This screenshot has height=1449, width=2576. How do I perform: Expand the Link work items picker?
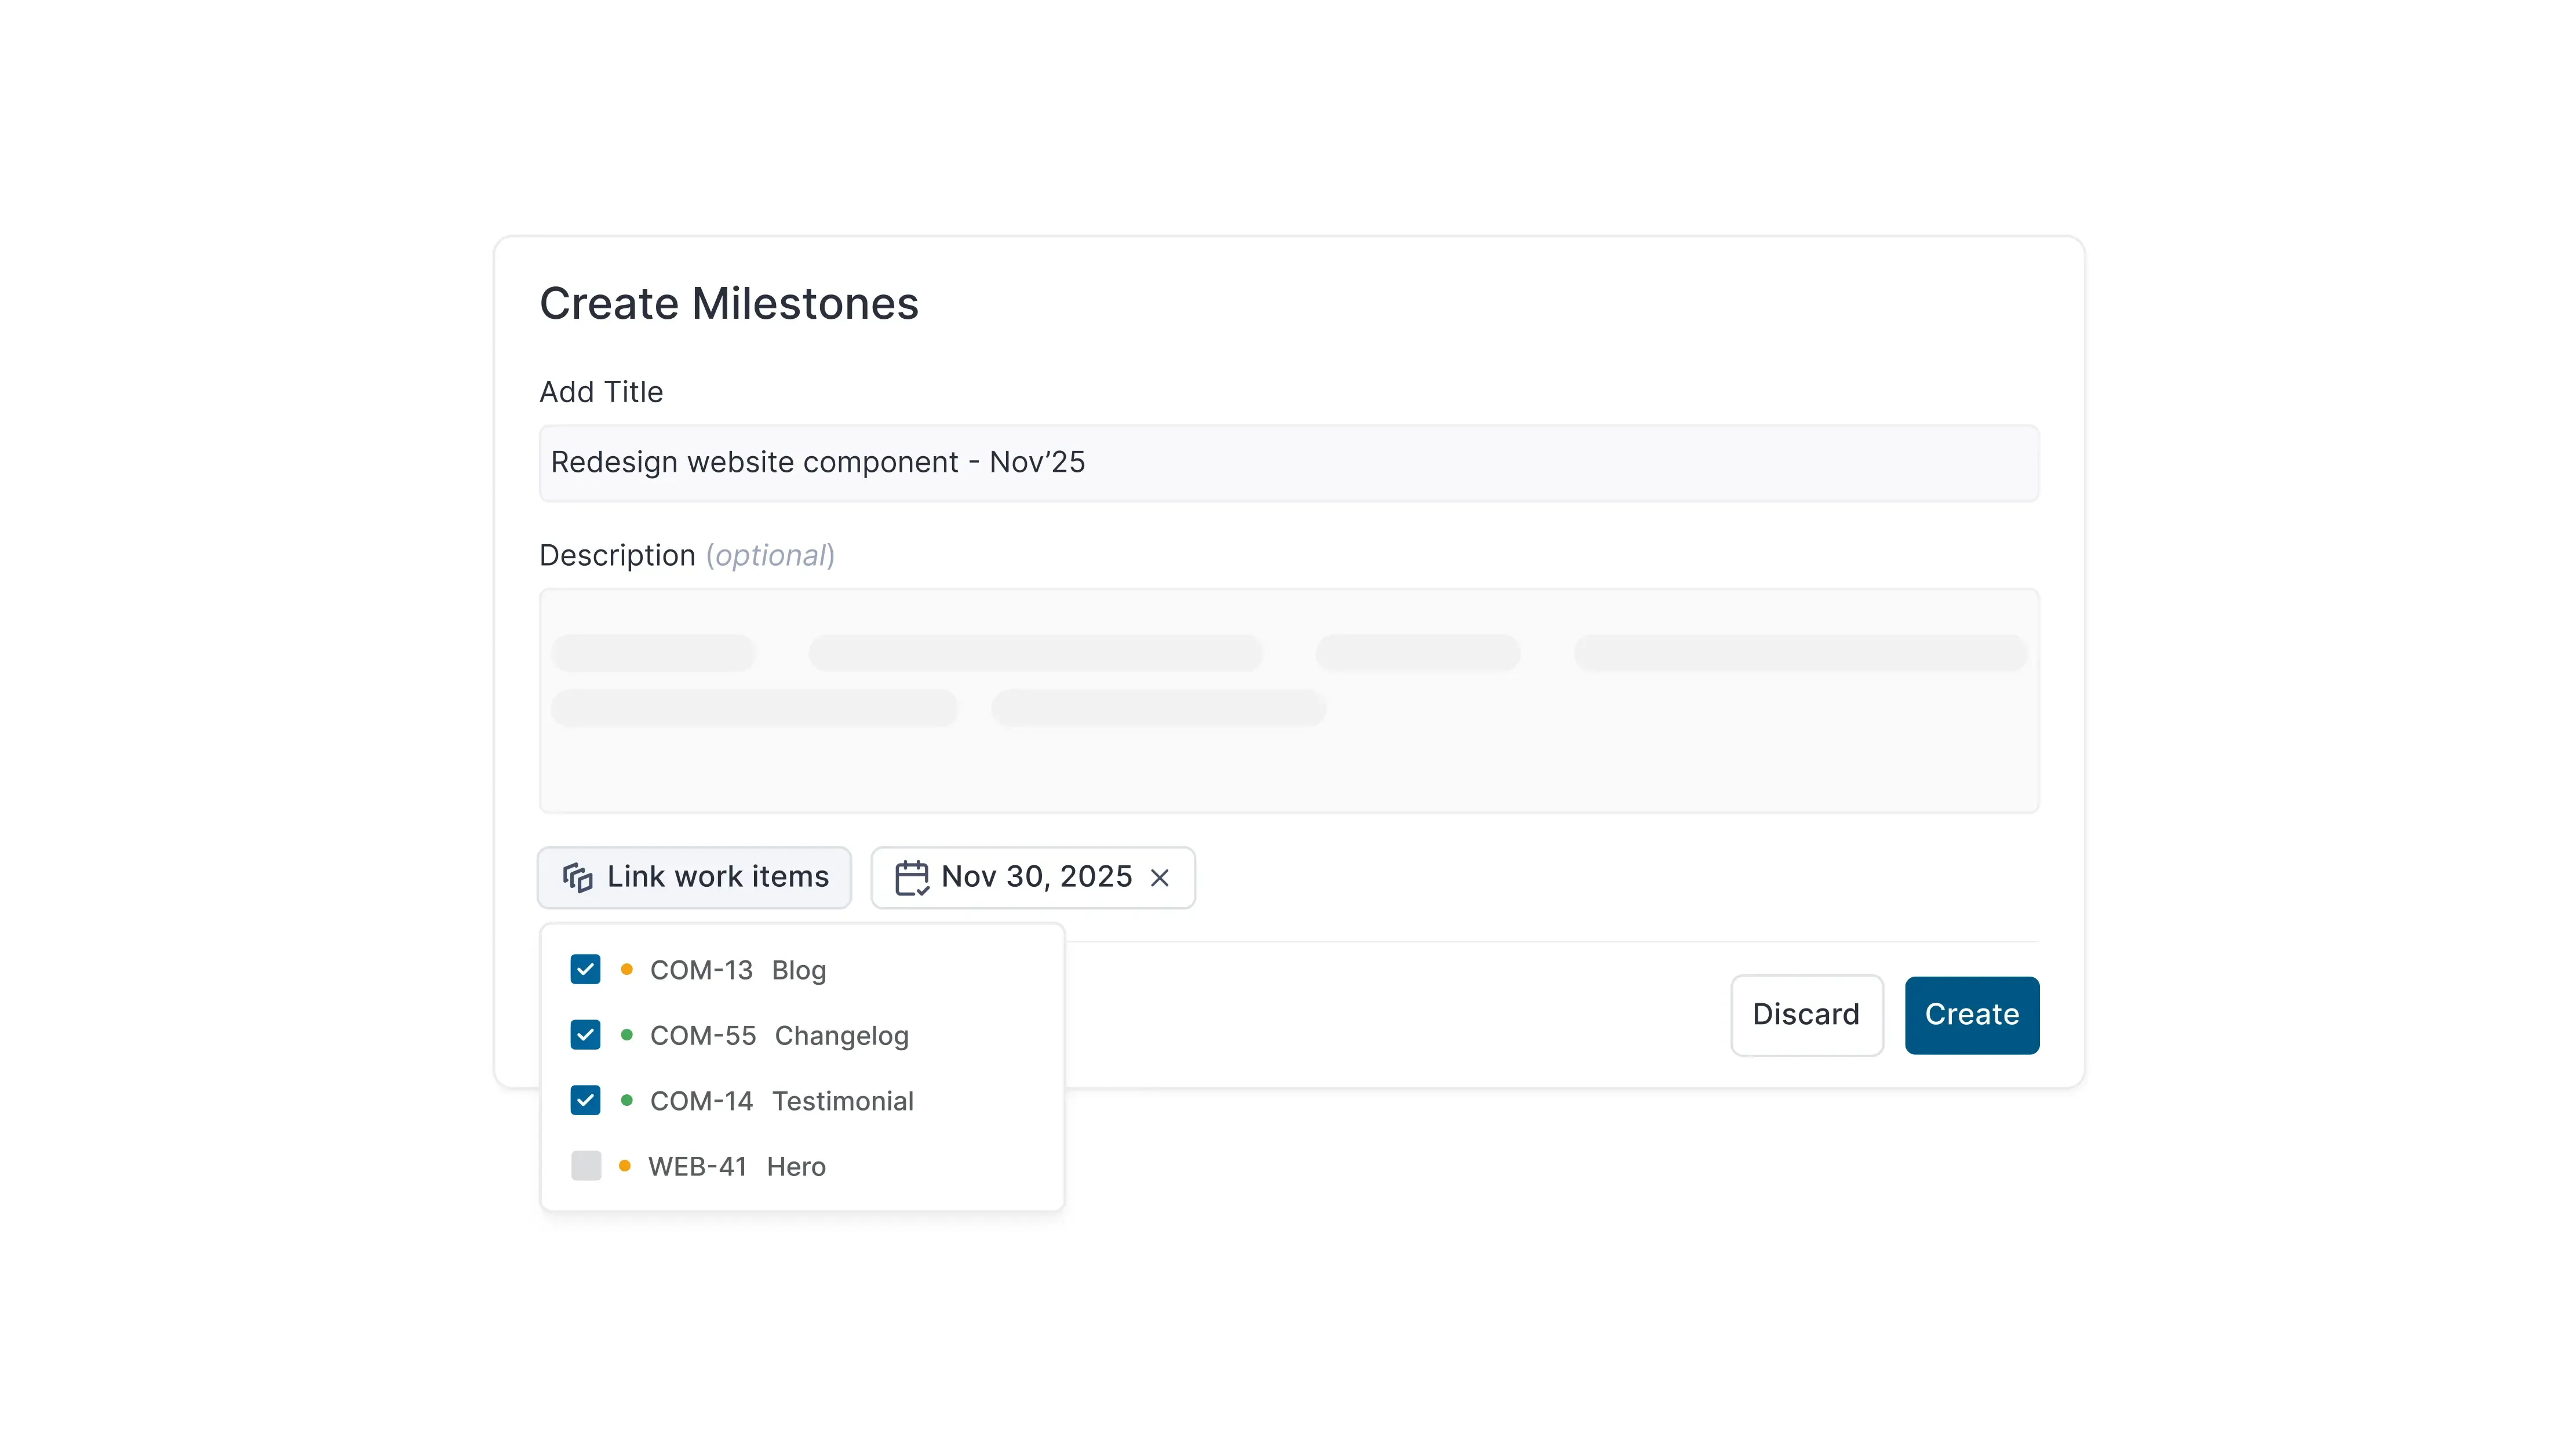pos(694,877)
